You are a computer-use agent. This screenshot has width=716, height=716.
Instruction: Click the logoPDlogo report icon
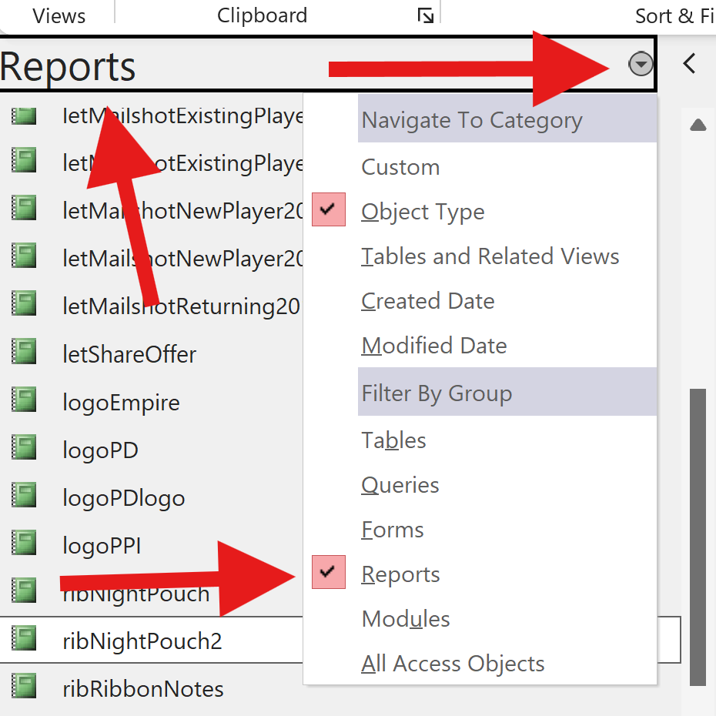click(24, 497)
